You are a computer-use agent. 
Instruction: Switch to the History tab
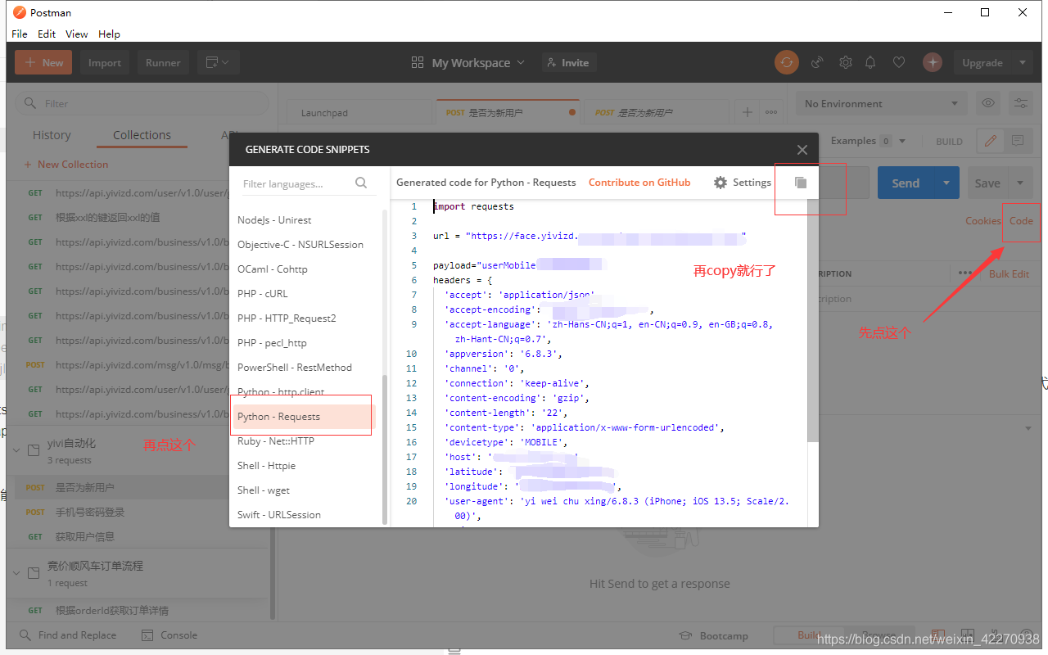point(52,135)
